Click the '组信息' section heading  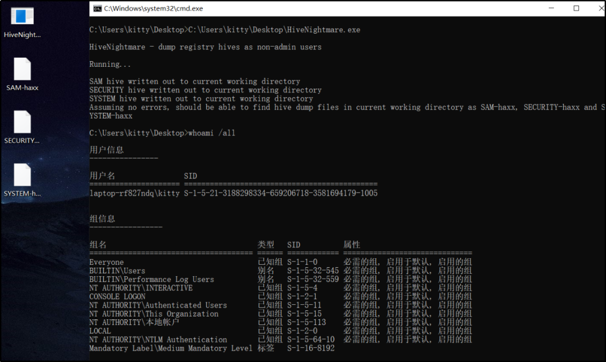103,219
